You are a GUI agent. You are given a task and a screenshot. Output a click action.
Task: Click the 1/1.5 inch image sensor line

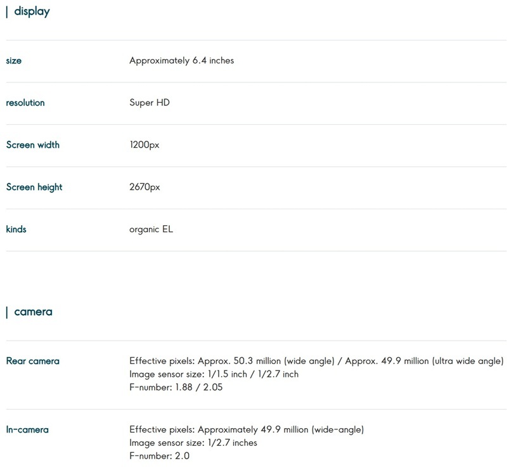point(214,374)
